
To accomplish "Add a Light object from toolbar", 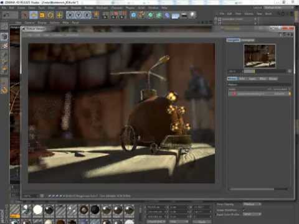I will point(192,15).
